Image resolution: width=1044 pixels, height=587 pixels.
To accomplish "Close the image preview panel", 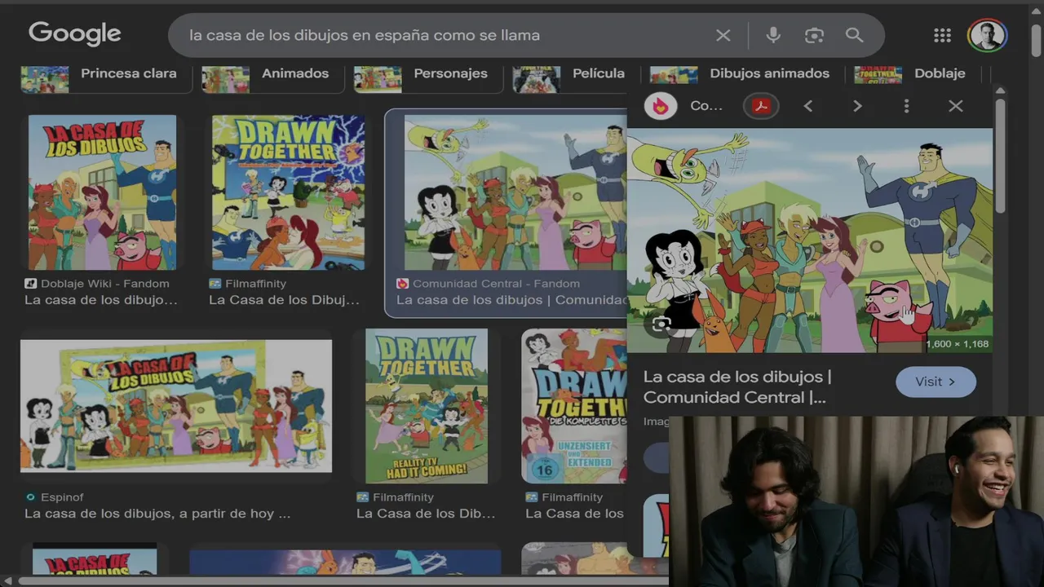I will (956, 106).
